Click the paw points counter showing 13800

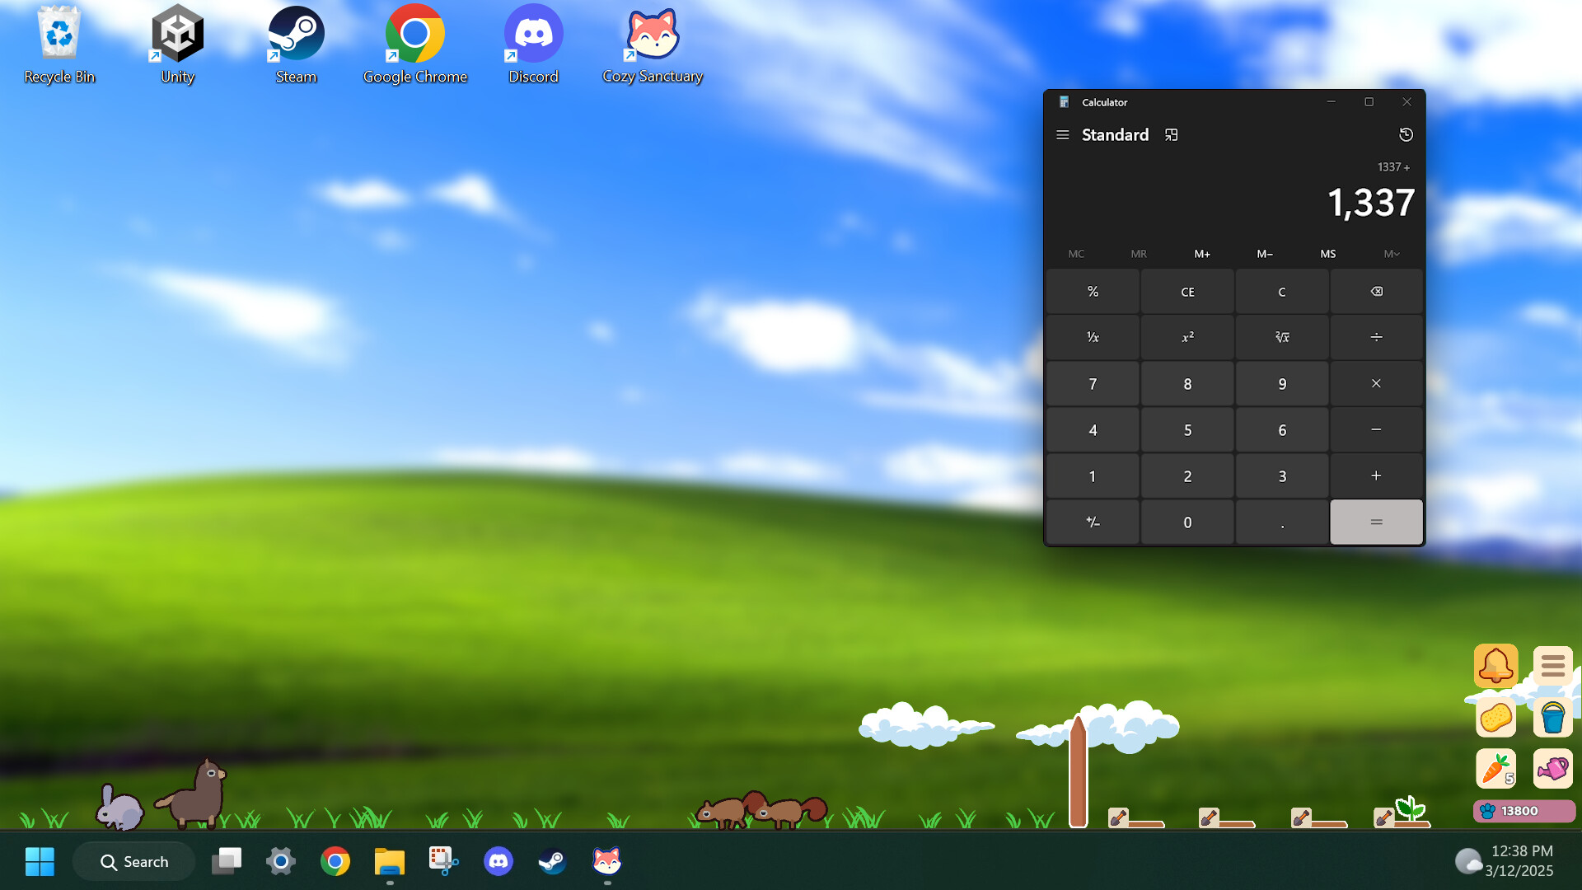1522,810
